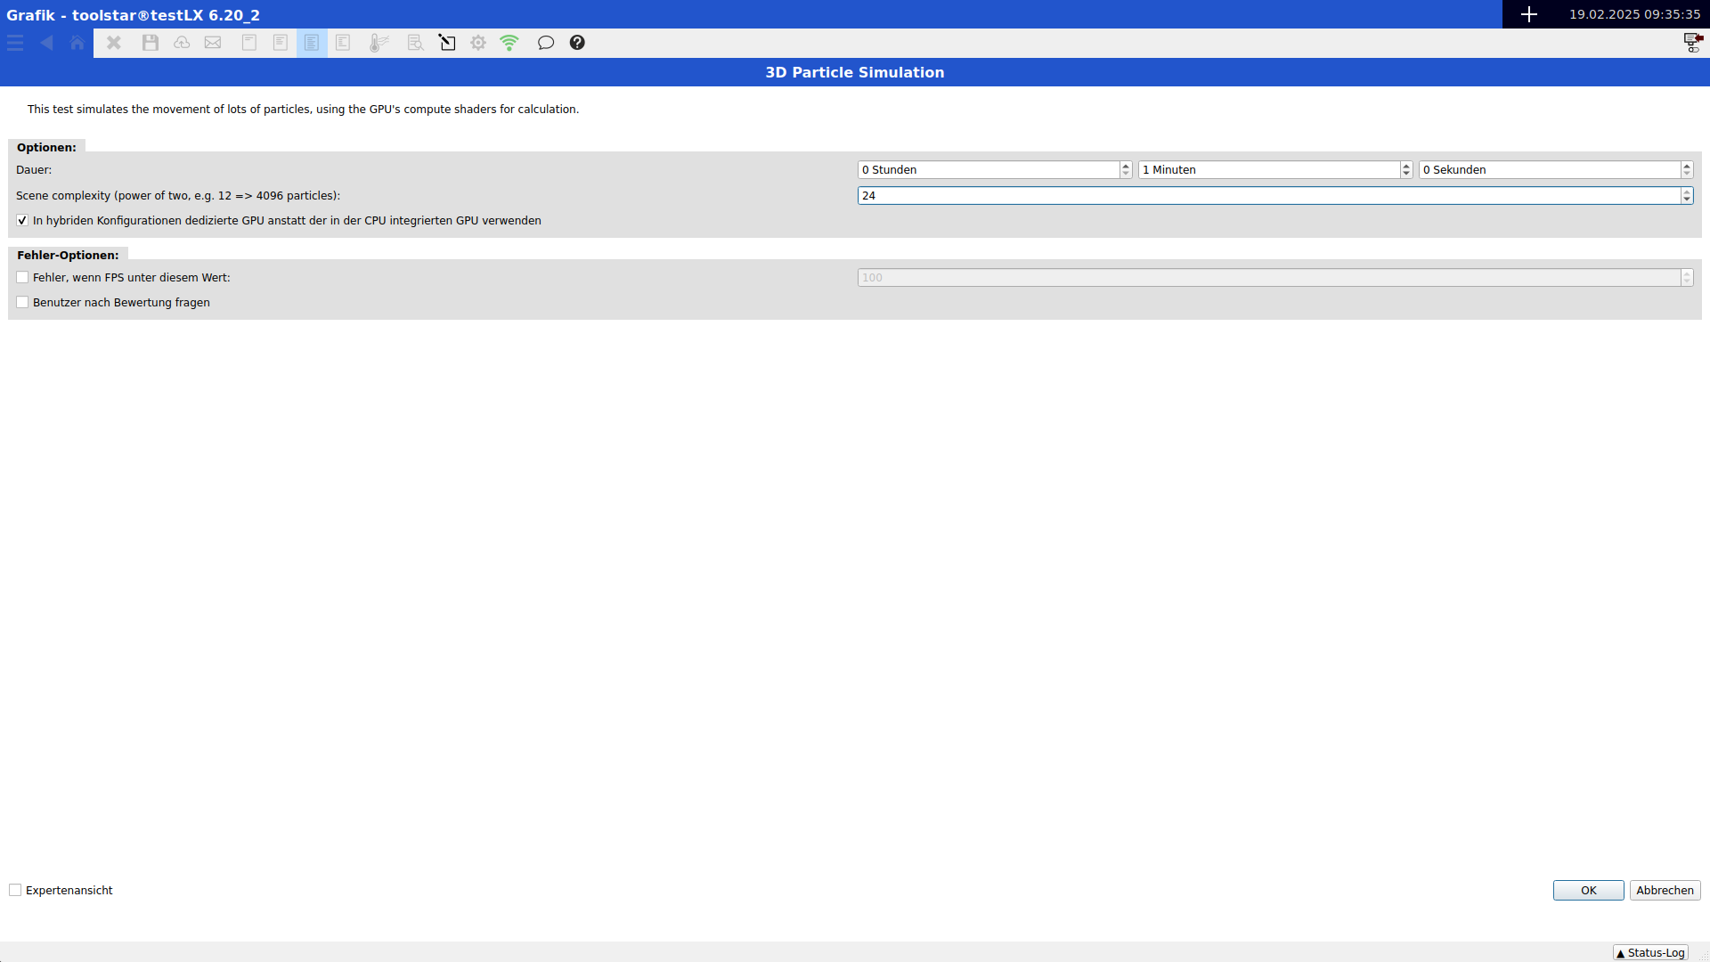The height and width of the screenshot is (962, 1710).
Task: Open the Wi-Fi network icon
Action: (x=509, y=43)
